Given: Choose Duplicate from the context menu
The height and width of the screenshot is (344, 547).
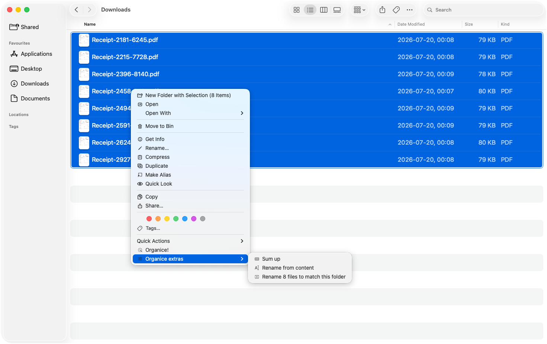Looking at the screenshot, I should 190,166.
